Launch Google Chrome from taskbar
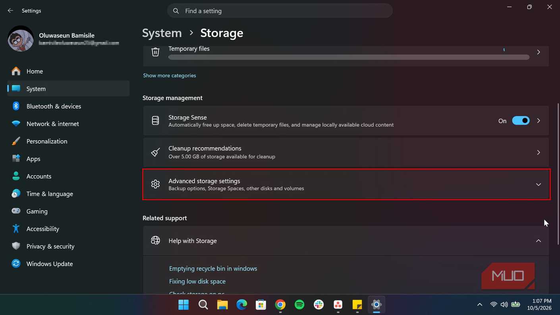 click(280, 305)
